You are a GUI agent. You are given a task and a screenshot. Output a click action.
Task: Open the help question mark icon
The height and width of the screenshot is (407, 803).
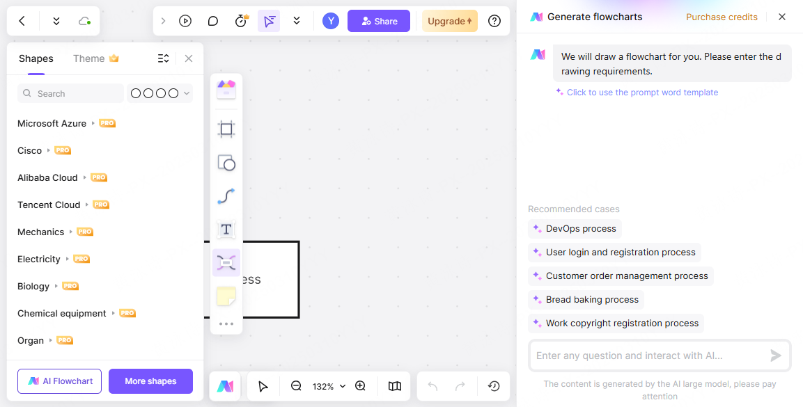[x=494, y=21]
